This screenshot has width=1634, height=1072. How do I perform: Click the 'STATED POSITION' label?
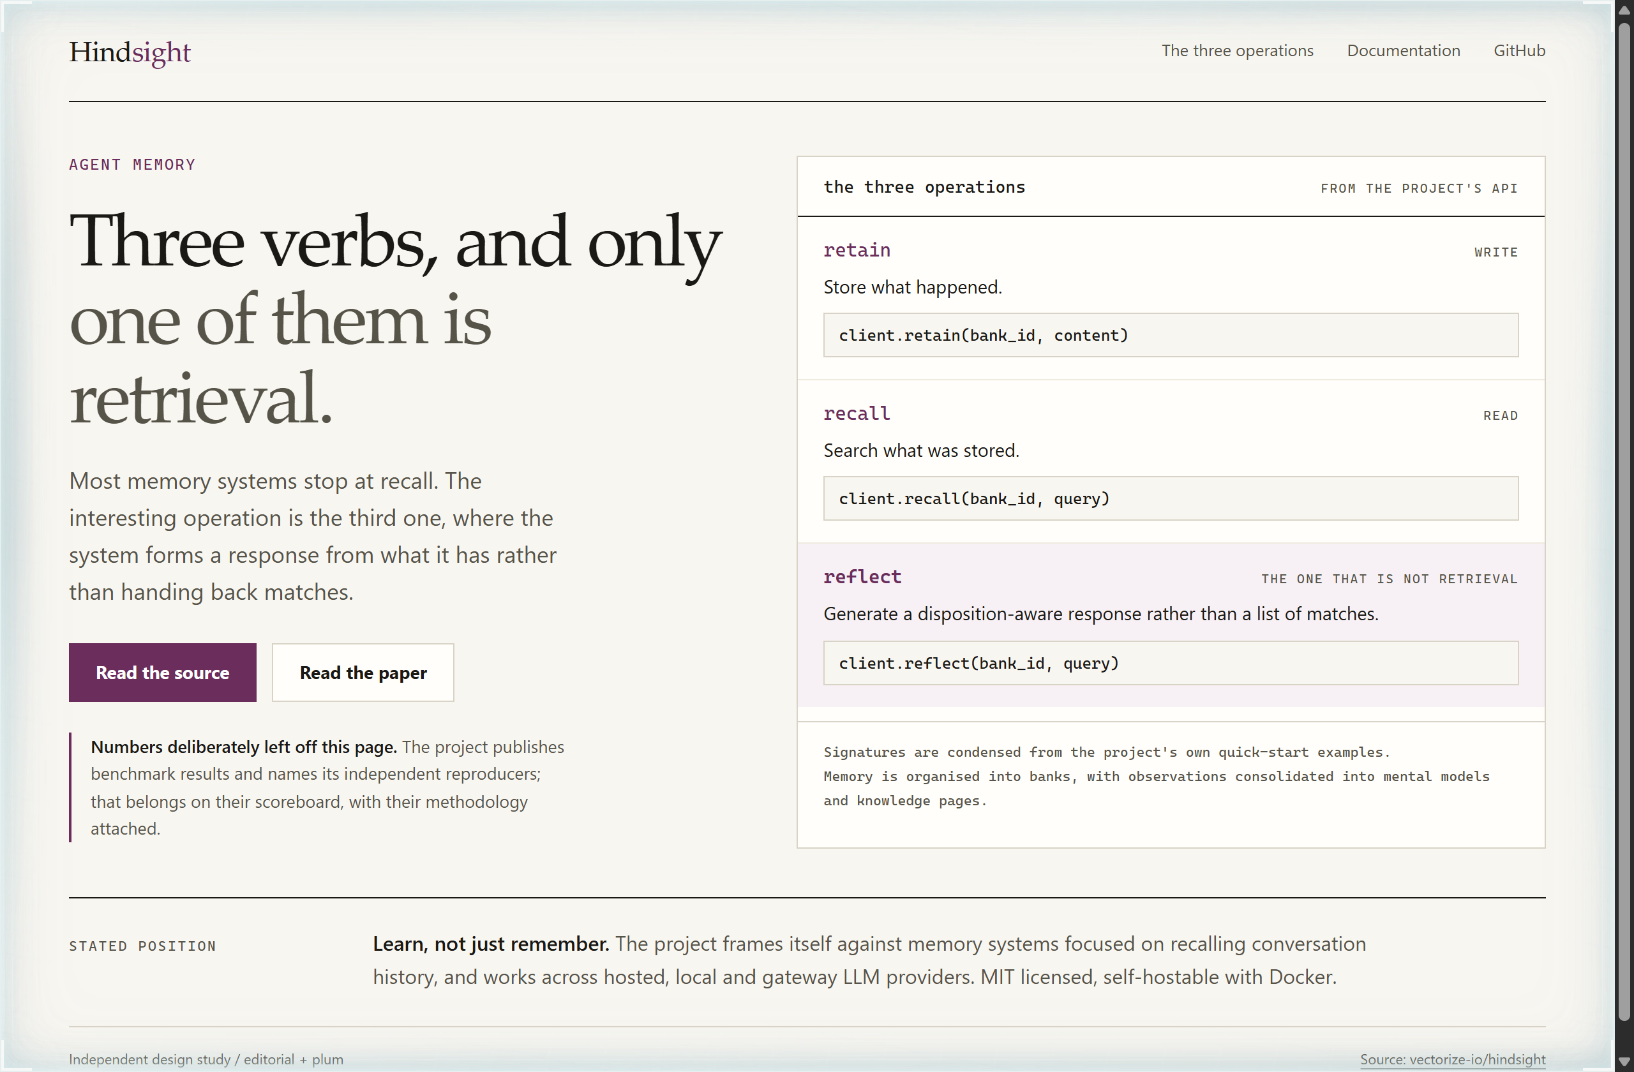coord(143,946)
